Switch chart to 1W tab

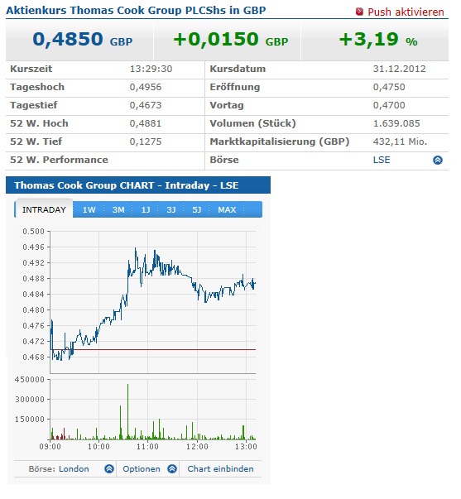click(89, 209)
